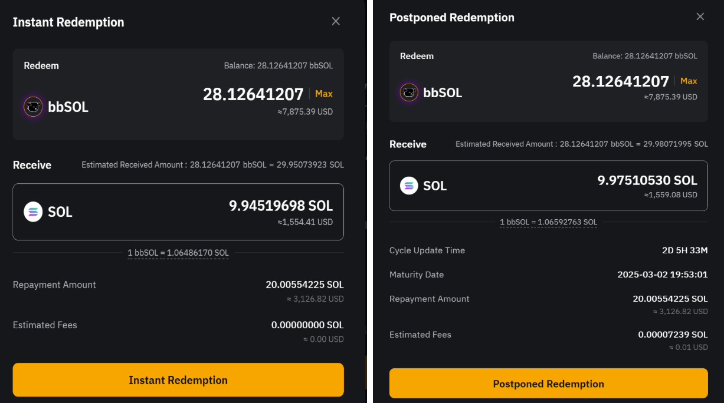Screen dimensions: 724x403
Task: Click the Cycle Update Time label
Action: (427, 250)
